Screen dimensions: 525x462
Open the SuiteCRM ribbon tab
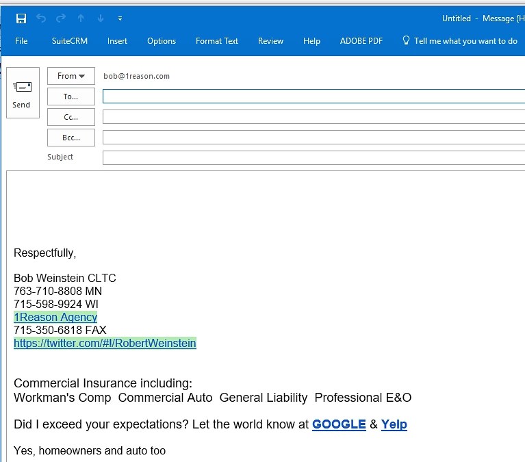tap(70, 41)
